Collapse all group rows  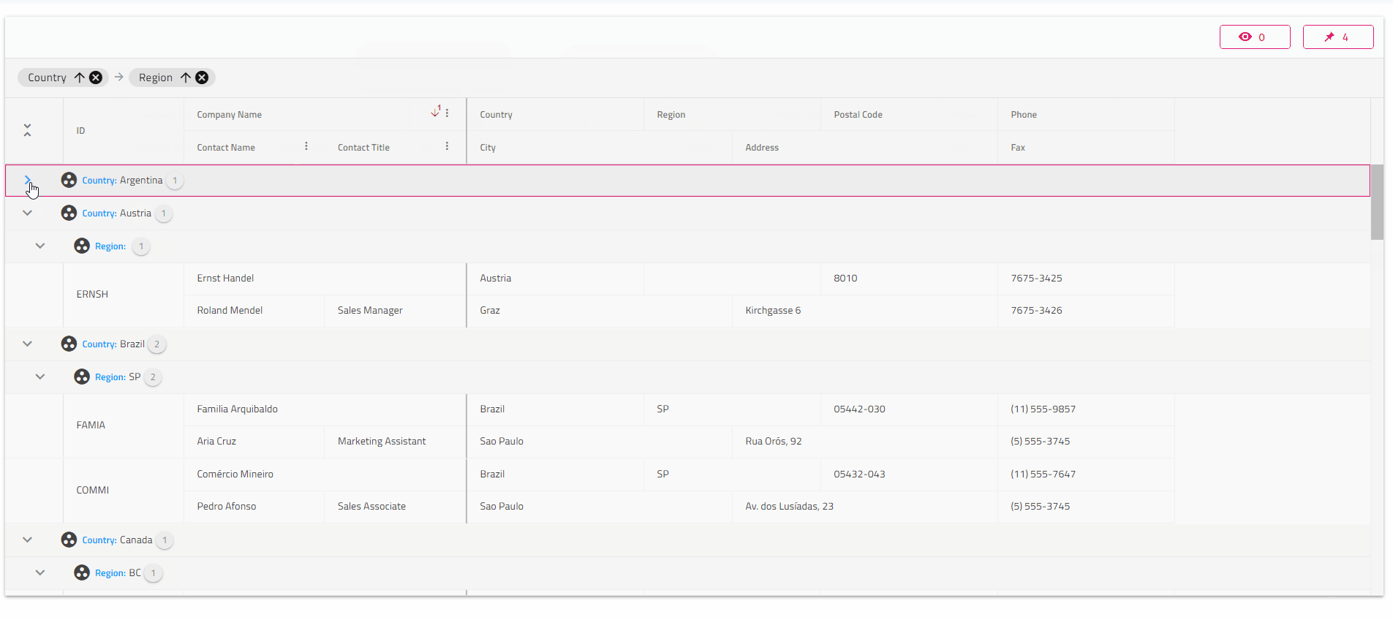tap(27, 130)
